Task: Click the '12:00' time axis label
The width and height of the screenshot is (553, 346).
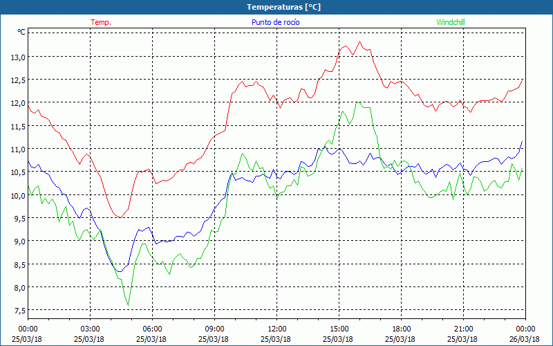Action: (x=276, y=329)
